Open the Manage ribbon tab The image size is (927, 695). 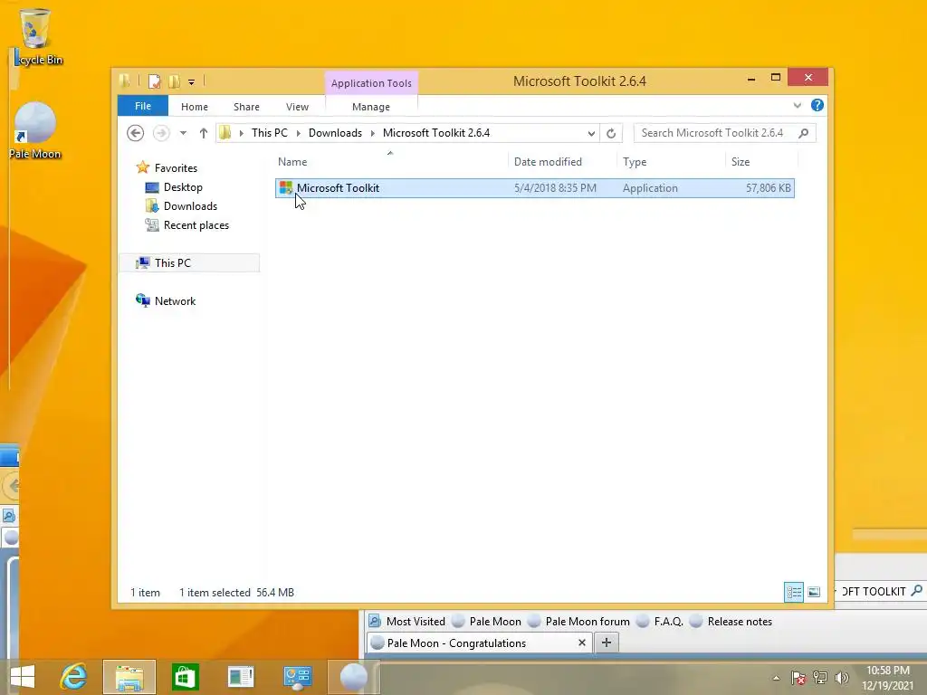coord(371,107)
